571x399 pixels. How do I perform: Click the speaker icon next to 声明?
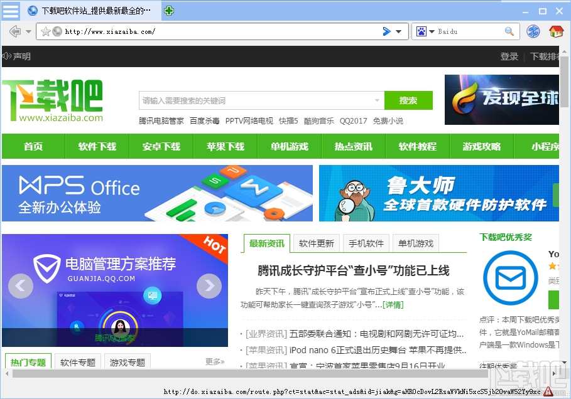[6, 56]
